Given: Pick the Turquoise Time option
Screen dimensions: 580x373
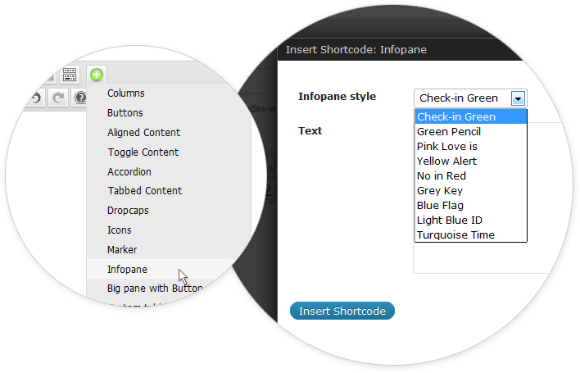Looking at the screenshot, I should 455,235.
